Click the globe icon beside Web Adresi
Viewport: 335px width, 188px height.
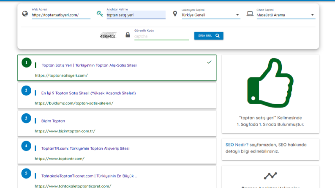(x=25, y=14)
